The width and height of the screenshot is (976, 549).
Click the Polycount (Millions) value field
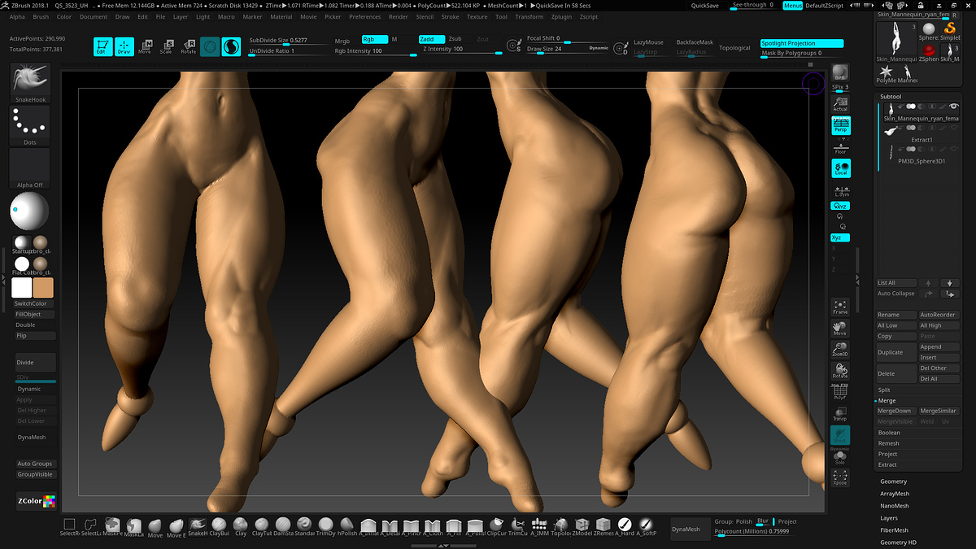753,532
